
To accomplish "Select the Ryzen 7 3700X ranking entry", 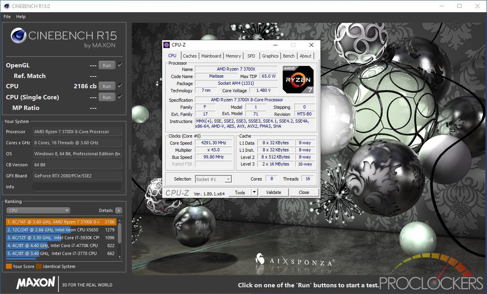I will (61, 222).
